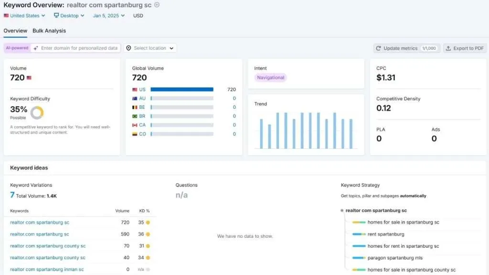
Task: Click the KD 31 orange dot indicator
Action: pyautogui.click(x=148, y=246)
